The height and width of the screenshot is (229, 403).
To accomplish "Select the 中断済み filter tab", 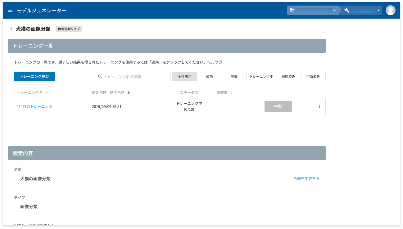I will (313, 77).
